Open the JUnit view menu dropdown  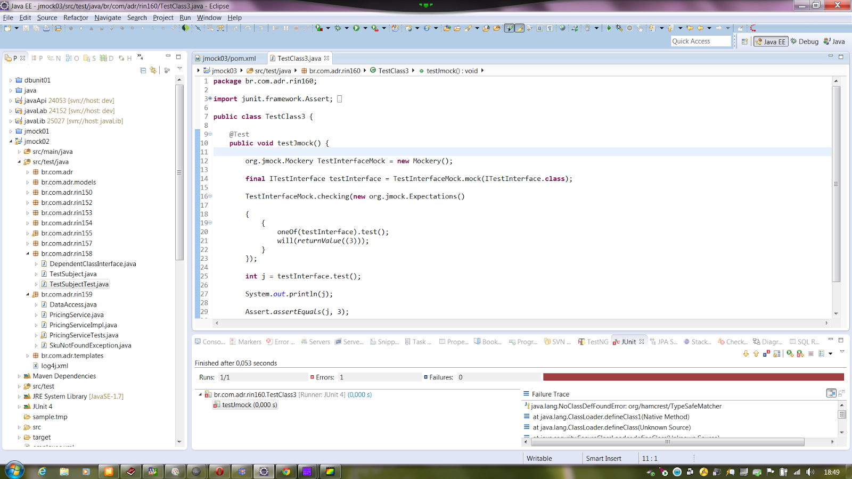click(x=842, y=352)
